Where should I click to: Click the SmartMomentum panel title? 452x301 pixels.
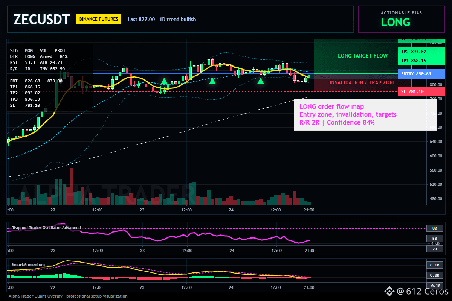click(x=28, y=265)
